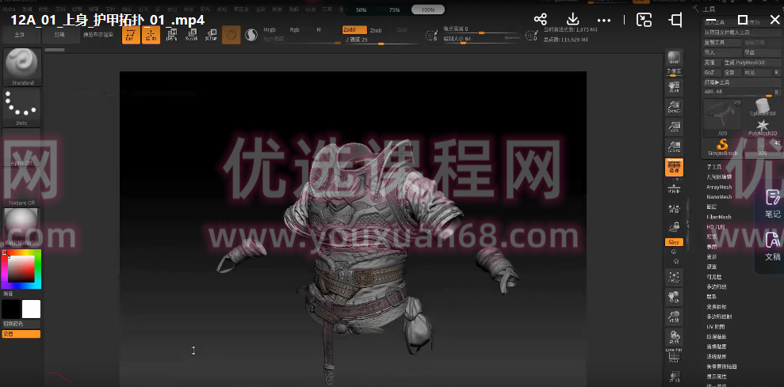Image resolution: width=784 pixels, height=387 pixels.
Task: Toggle the Floor grid icon
Action: tap(674, 189)
